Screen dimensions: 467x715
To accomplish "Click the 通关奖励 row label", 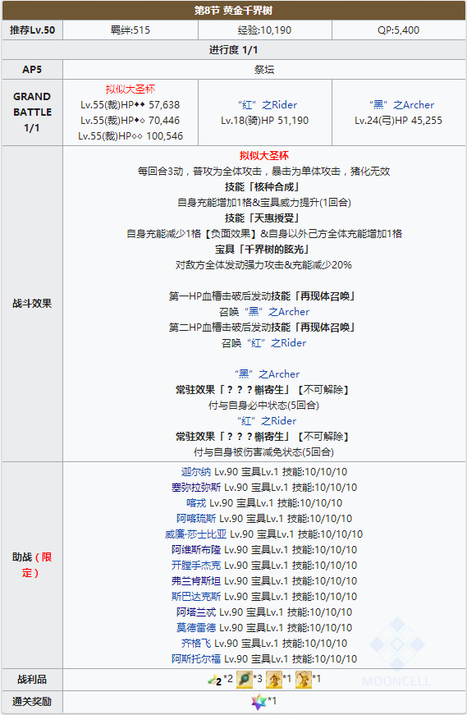I will (32, 702).
